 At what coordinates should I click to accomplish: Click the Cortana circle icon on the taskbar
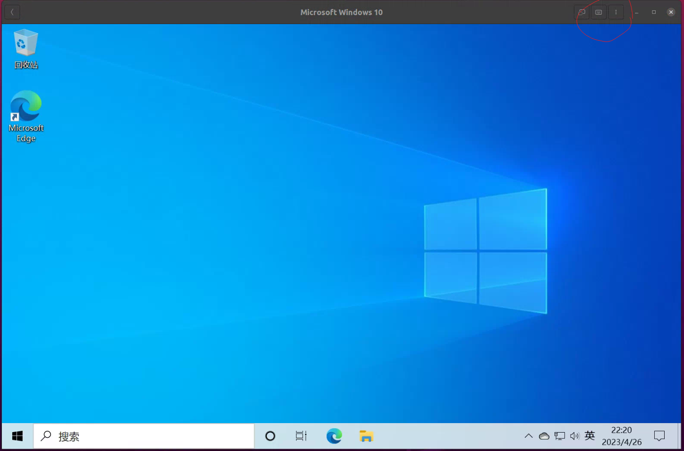269,436
